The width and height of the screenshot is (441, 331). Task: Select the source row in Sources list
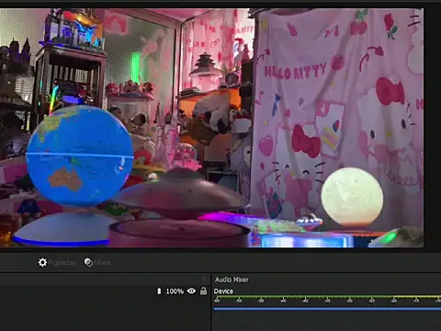point(104,291)
